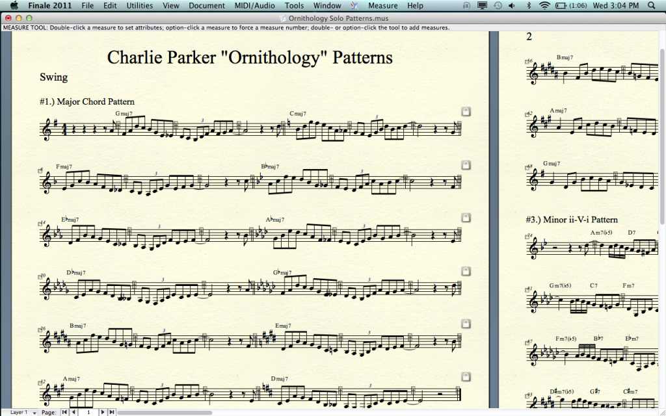This screenshot has width=666, height=416.
Task: Click the '#3.) Minor ii-V-i Pattern' heading
Action: click(572, 220)
